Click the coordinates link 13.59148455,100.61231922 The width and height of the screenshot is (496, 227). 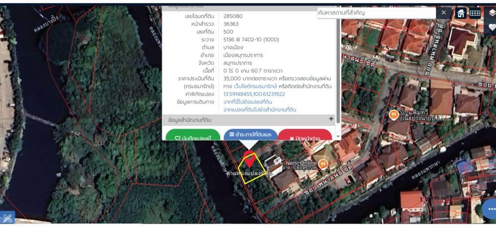point(254,94)
